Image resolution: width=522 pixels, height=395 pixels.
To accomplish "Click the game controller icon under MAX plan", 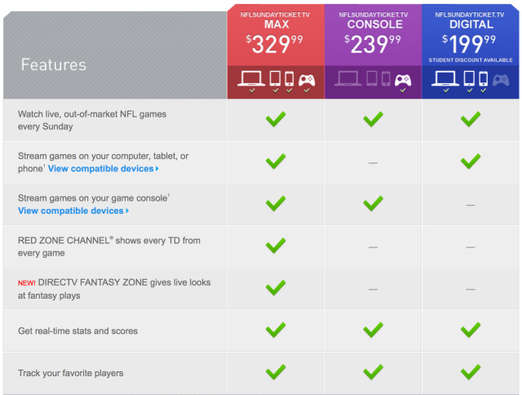I will 307,80.
